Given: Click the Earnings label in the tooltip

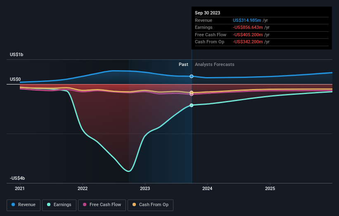Looking at the screenshot, I should pos(204,27).
